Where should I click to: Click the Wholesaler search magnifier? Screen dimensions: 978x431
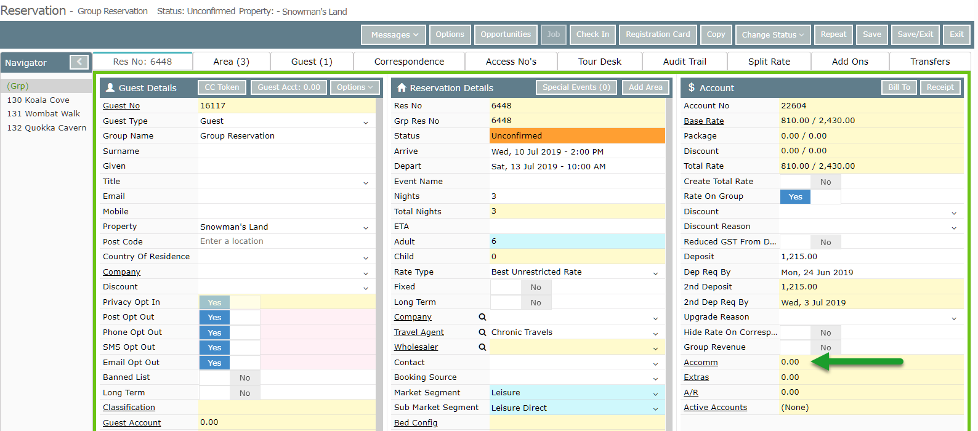[482, 347]
